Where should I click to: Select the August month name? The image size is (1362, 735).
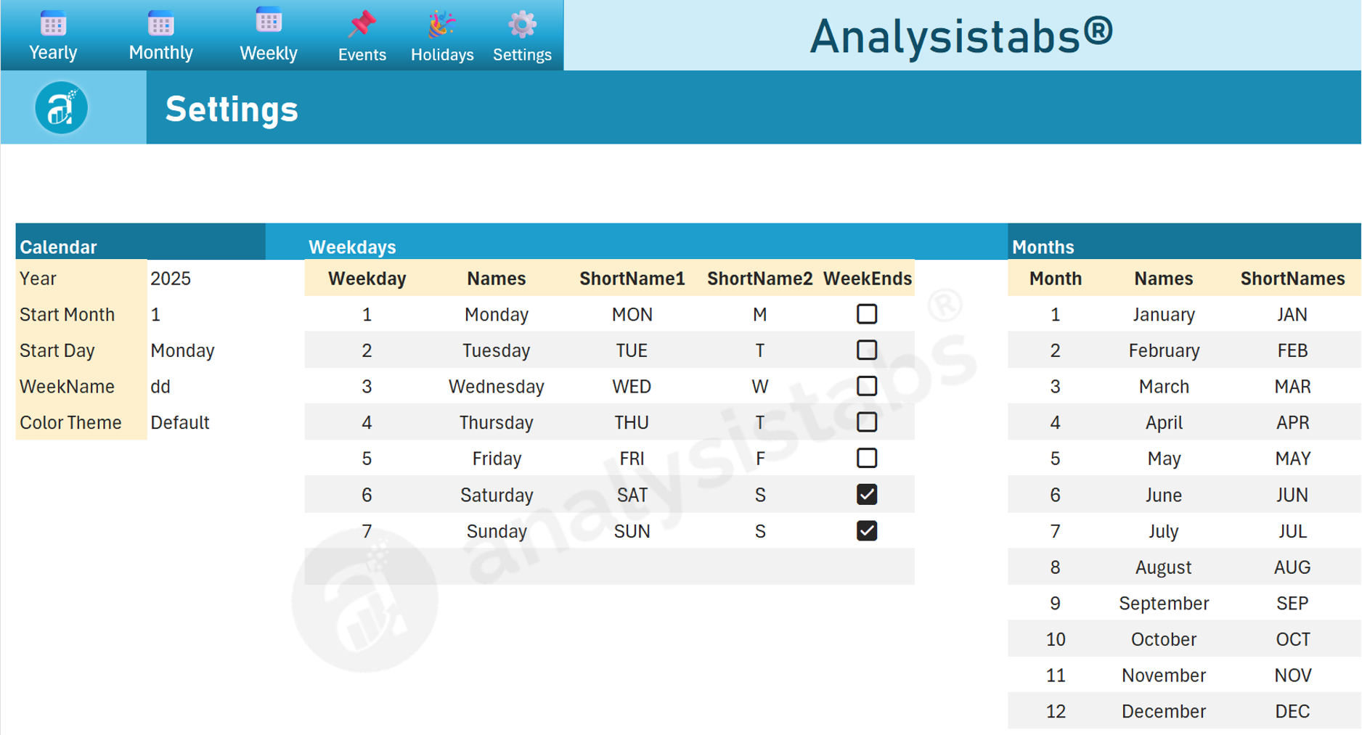1163,567
